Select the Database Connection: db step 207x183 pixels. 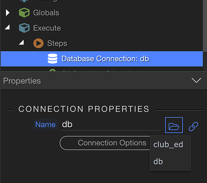(102, 59)
